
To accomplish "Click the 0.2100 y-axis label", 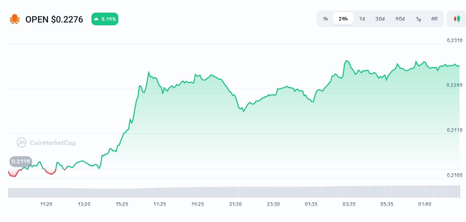I will [455, 175].
